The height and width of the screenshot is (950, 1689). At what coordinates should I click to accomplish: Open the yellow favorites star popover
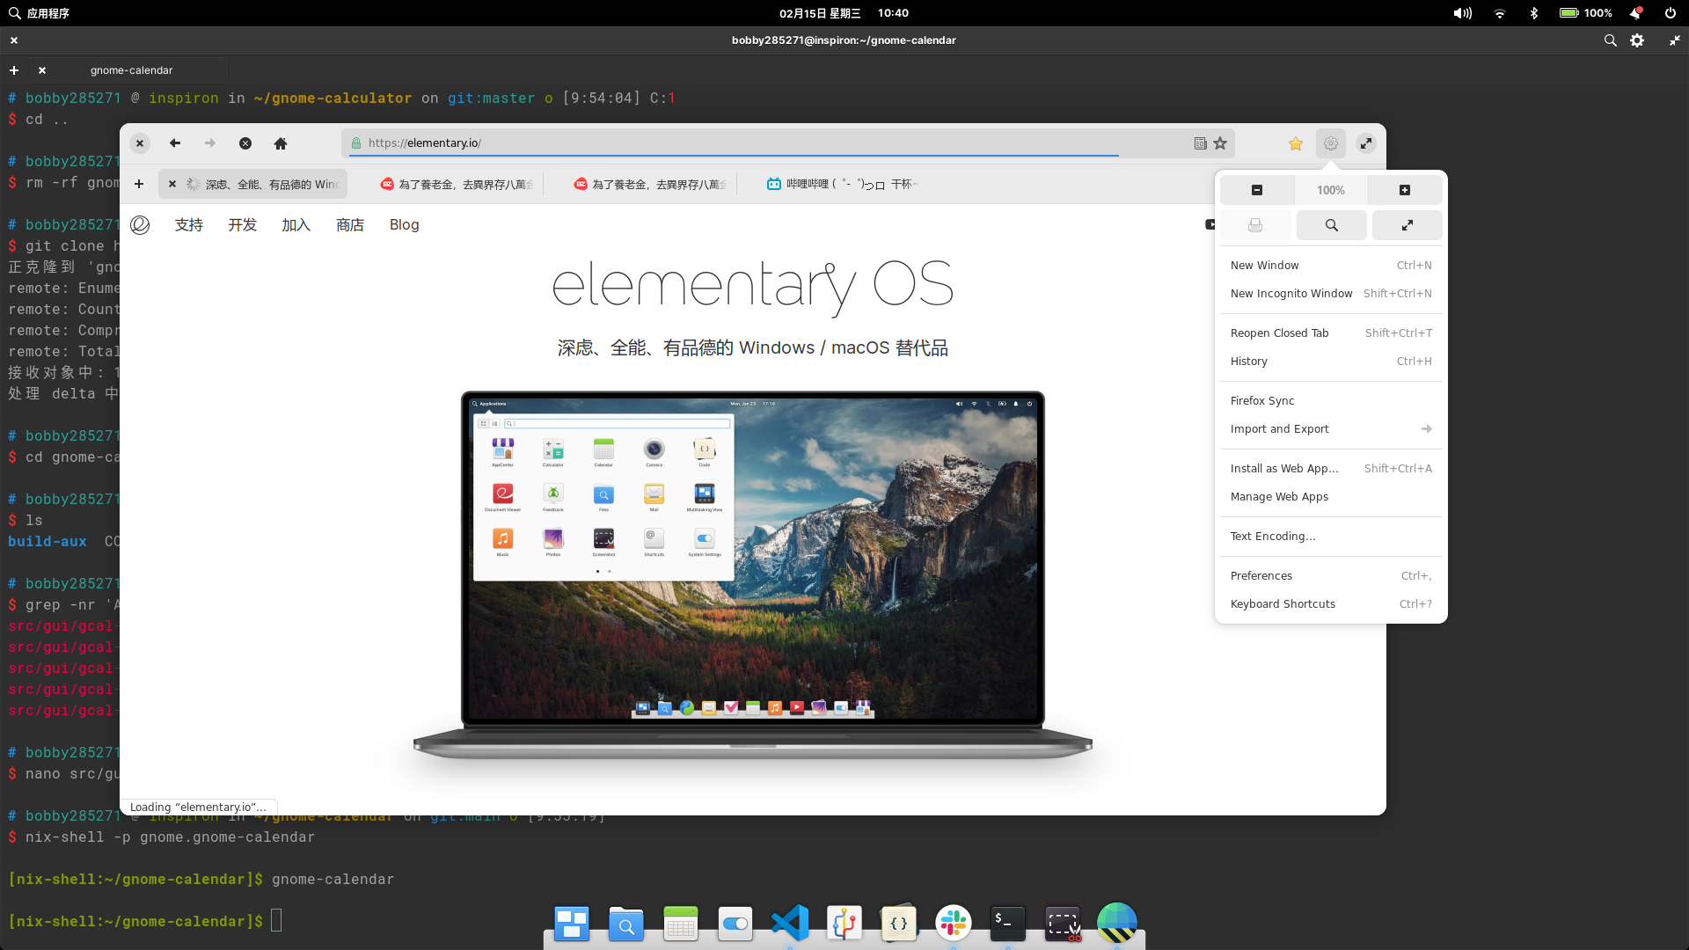pos(1295,142)
